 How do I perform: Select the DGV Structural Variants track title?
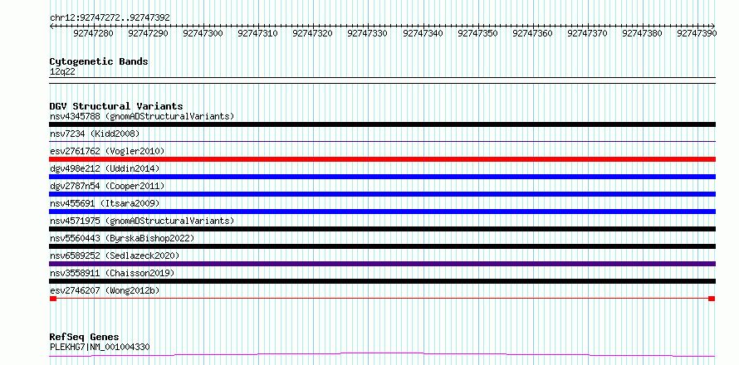[116, 106]
